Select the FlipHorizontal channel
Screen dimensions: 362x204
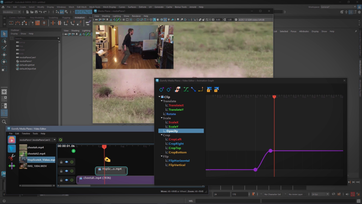point(179,161)
